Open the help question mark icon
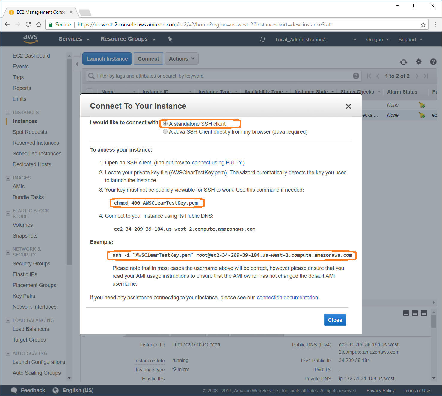 click(433, 61)
